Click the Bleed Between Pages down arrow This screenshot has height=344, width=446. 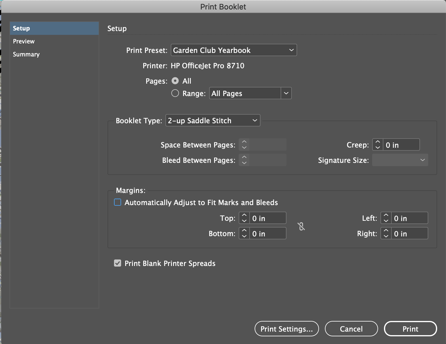[x=244, y=162]
